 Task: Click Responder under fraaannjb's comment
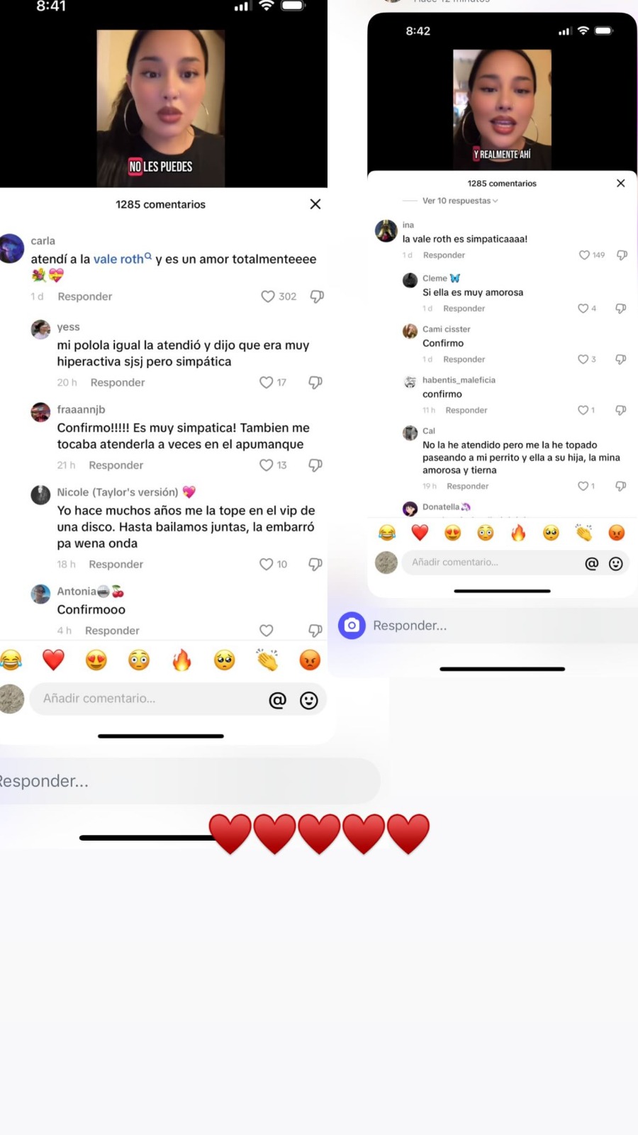click(x=116, y=465)
